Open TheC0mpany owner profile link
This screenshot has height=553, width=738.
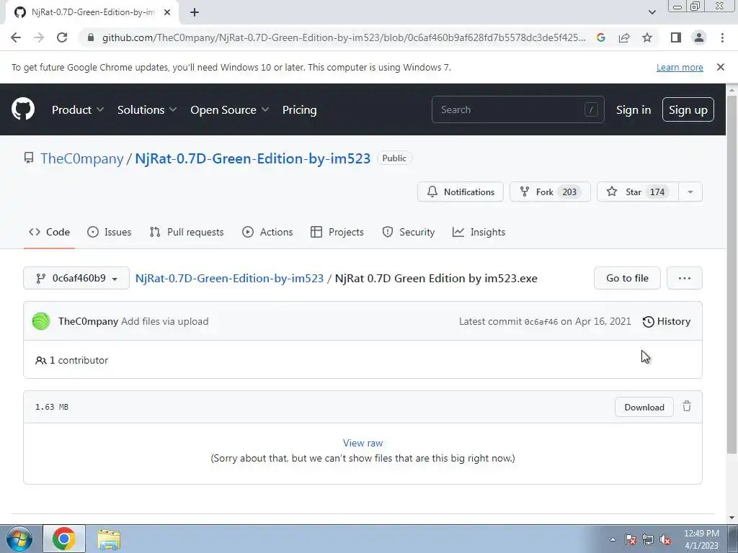[82, 158]
